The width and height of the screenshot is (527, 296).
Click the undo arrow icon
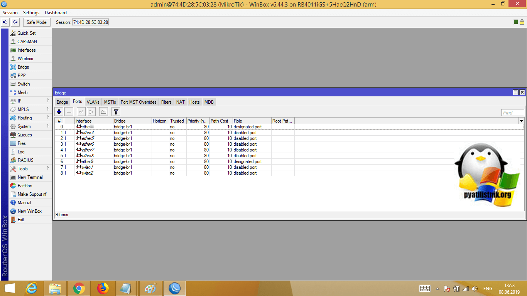[x=5, y=22]
